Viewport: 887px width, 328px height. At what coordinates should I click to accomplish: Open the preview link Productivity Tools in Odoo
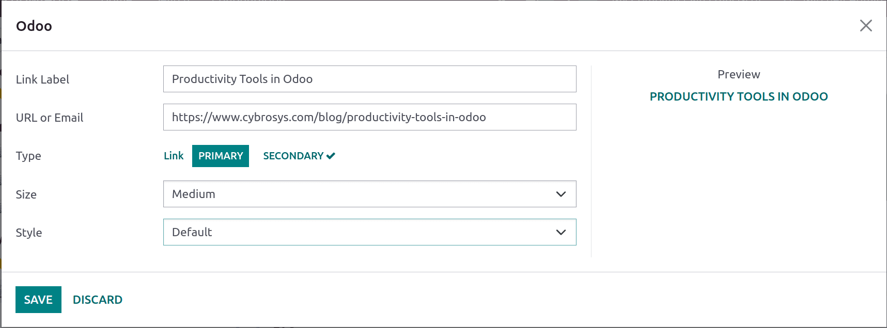[x=739, y=96]
